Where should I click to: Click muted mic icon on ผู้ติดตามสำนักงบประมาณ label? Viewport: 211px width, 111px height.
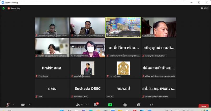[x=143, y=76]
